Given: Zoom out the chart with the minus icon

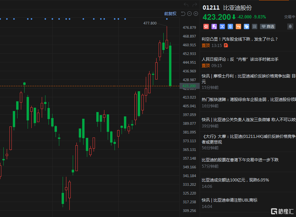Looking at the screenshot, I should (x=189, y=14).
